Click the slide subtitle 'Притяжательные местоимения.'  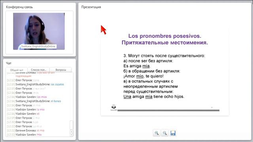[x=165, y=43]
